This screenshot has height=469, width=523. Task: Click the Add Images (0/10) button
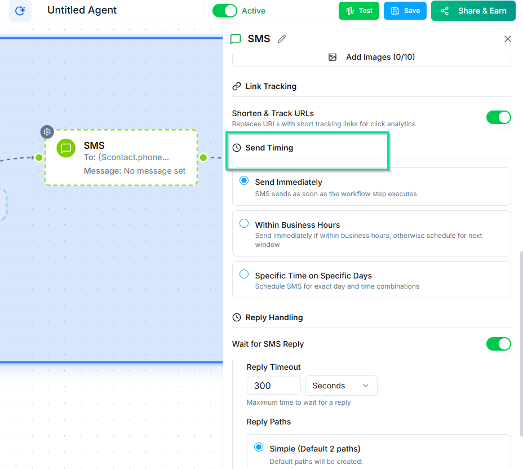(371, 57)
